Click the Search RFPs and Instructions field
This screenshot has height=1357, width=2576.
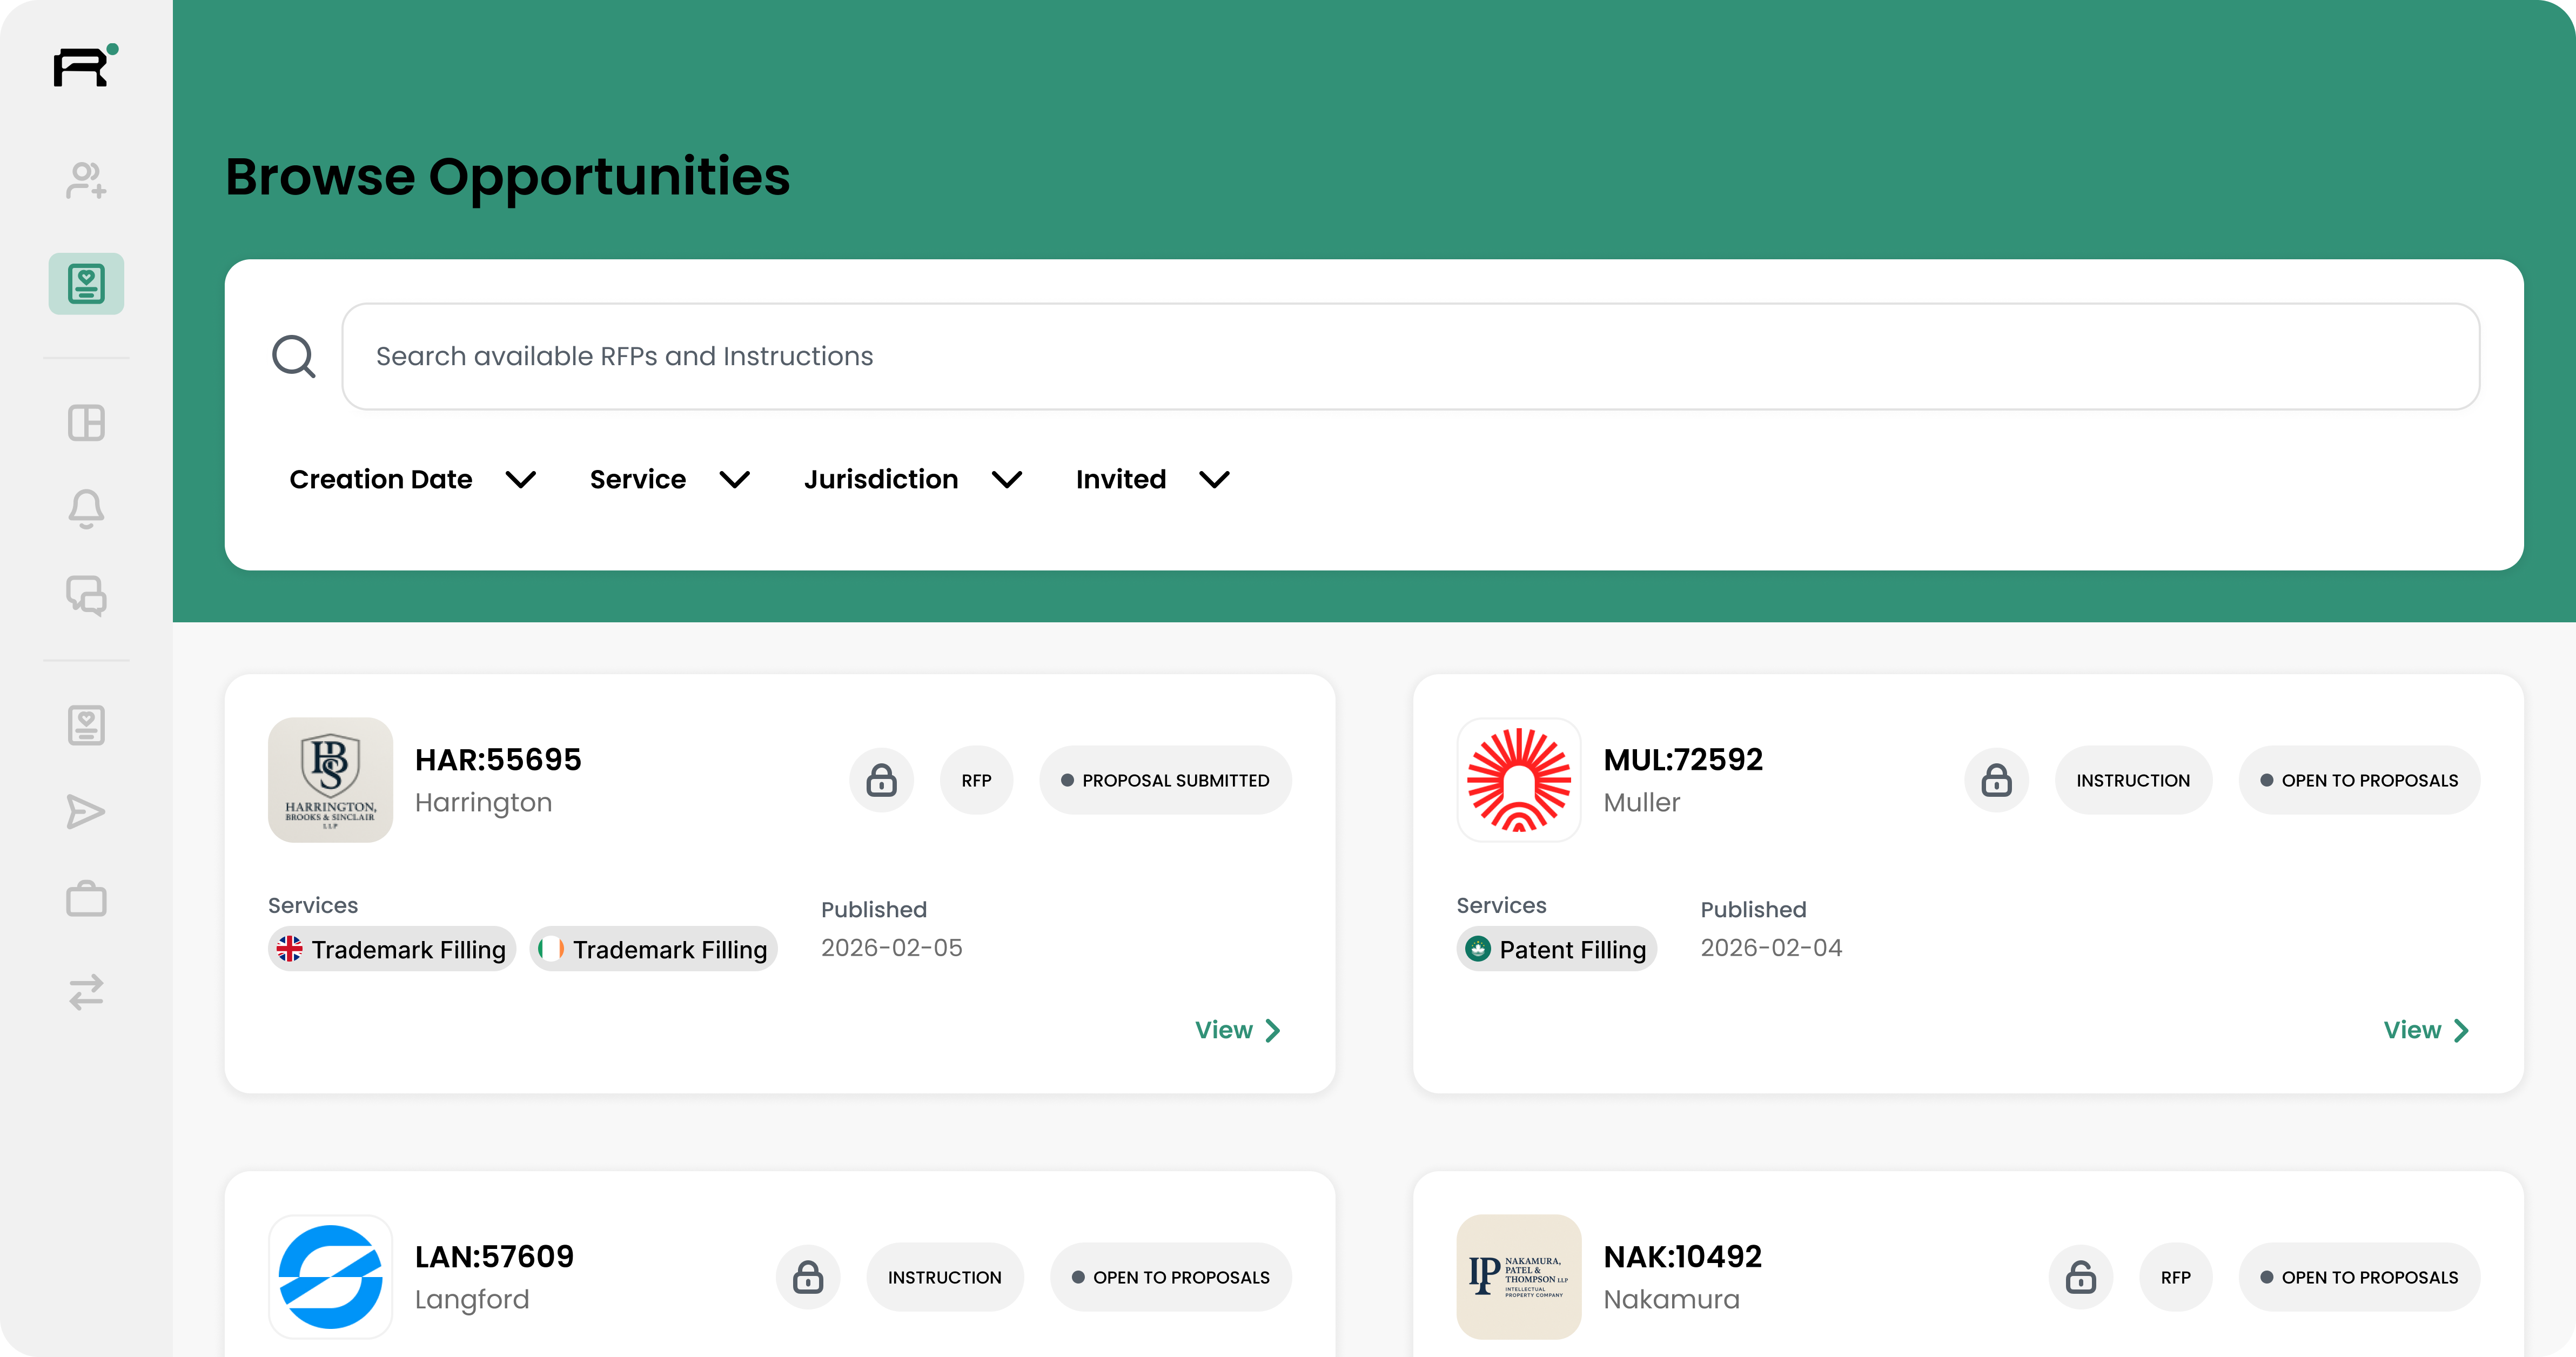pos(1410,357)
